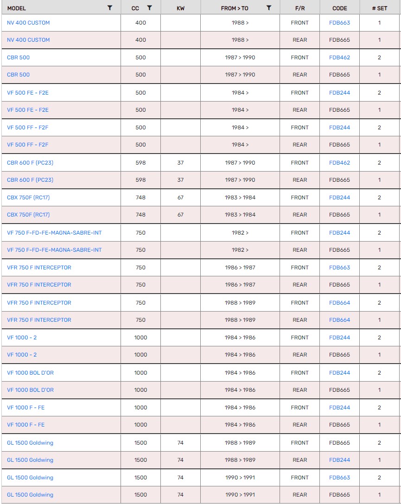Open NV 400 CUSTOM link in FRONT row

point(28,23)
